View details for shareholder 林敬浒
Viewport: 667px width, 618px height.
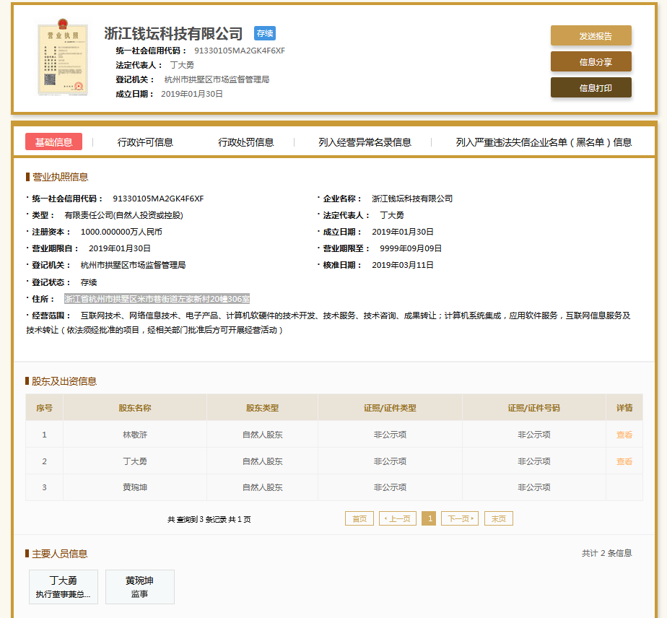[x=624, y=435]
